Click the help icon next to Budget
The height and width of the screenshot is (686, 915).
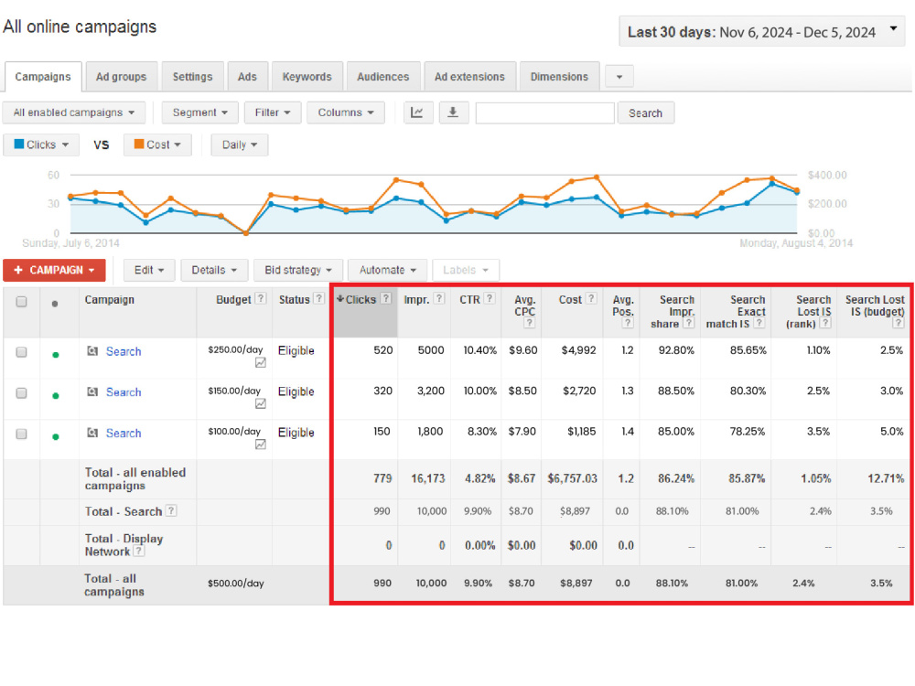click(261, 298)
